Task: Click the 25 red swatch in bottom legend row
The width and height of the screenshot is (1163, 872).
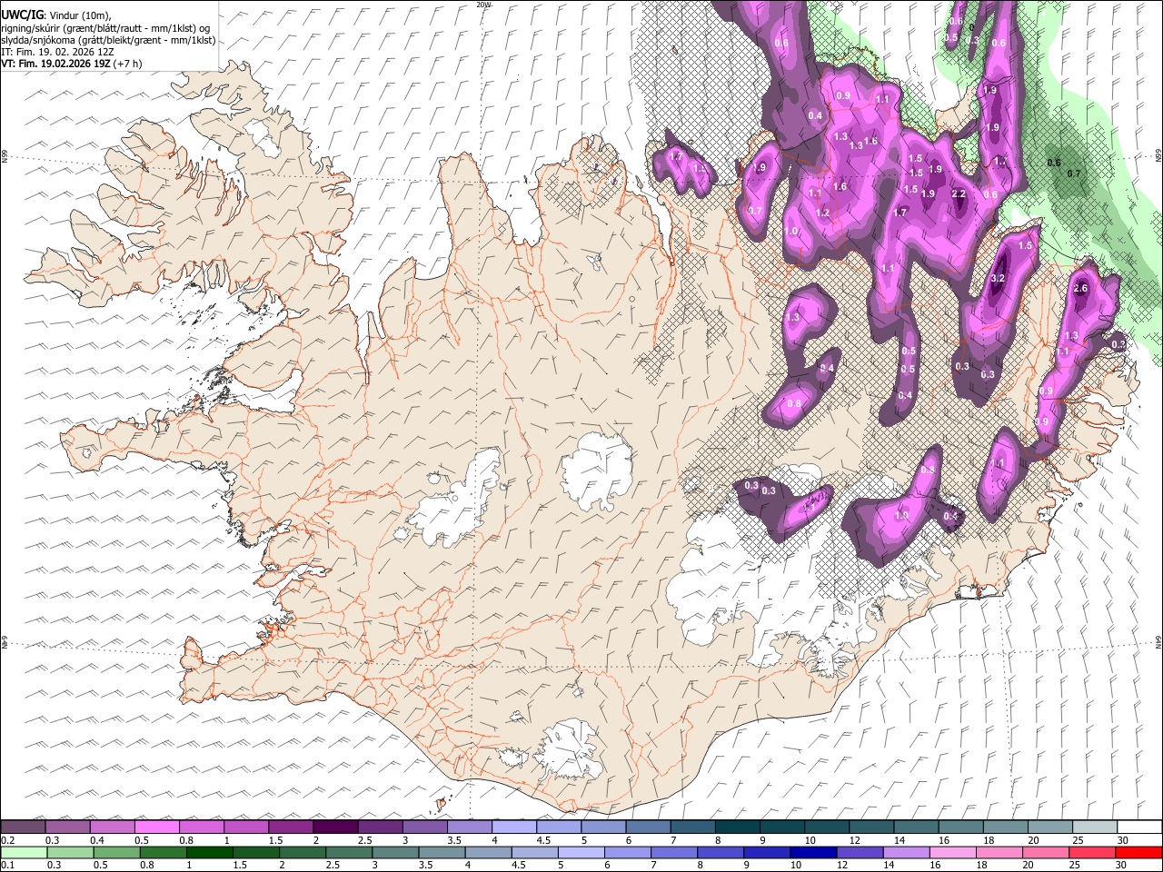Action: [1091, 853]
